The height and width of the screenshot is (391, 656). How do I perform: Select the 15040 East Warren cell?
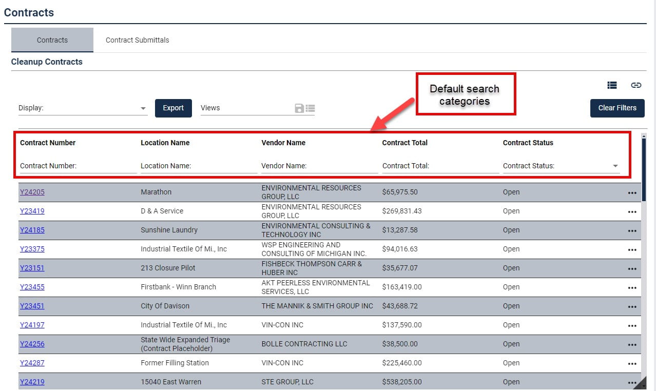tap(171, 382)
